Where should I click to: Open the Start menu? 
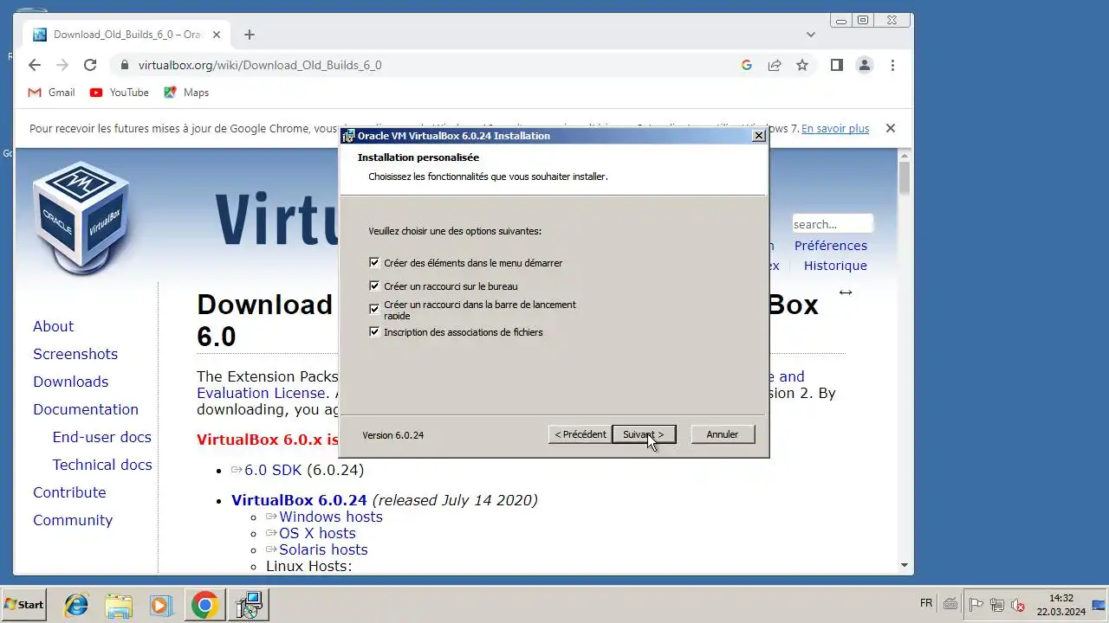point(23,605)
